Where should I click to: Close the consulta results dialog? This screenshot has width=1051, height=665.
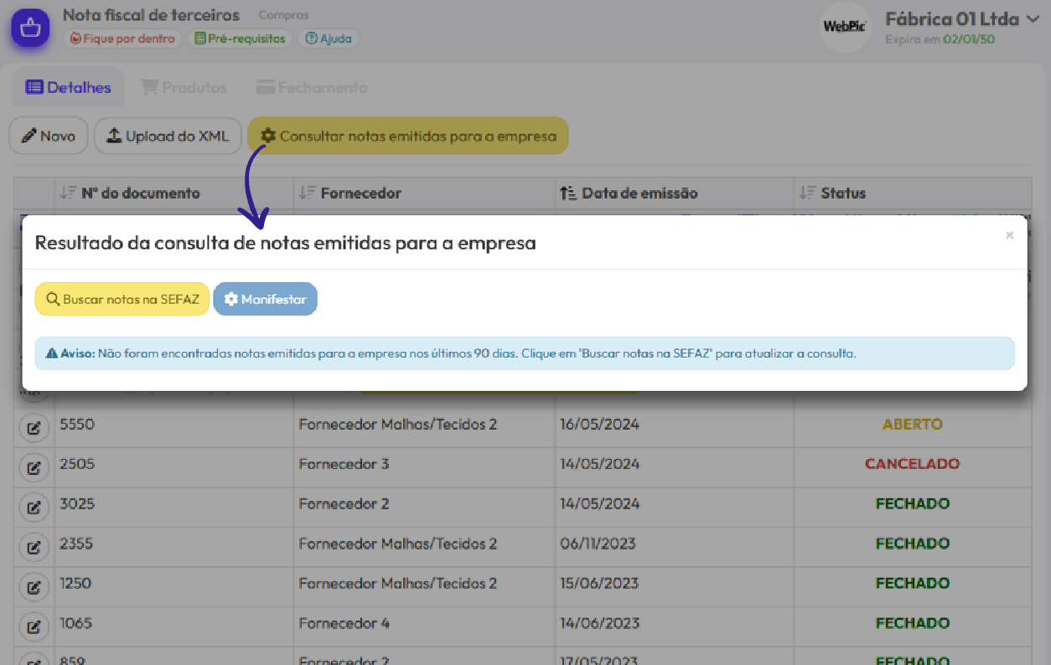coord(1009,235)
